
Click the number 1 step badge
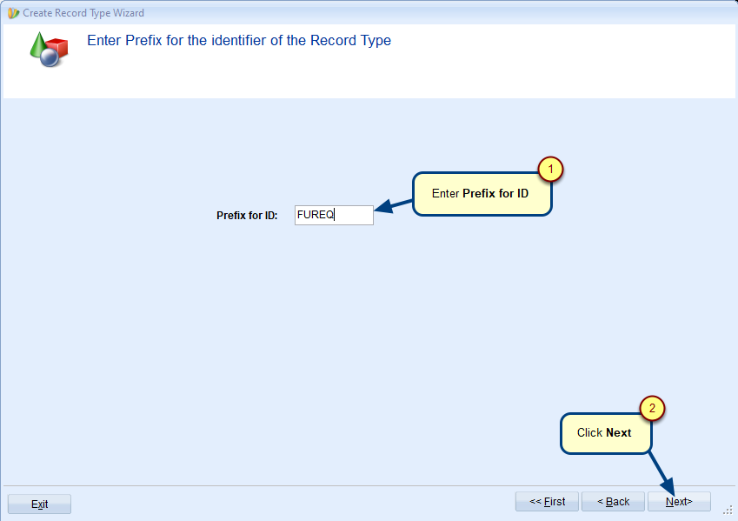tap(551, 170)
